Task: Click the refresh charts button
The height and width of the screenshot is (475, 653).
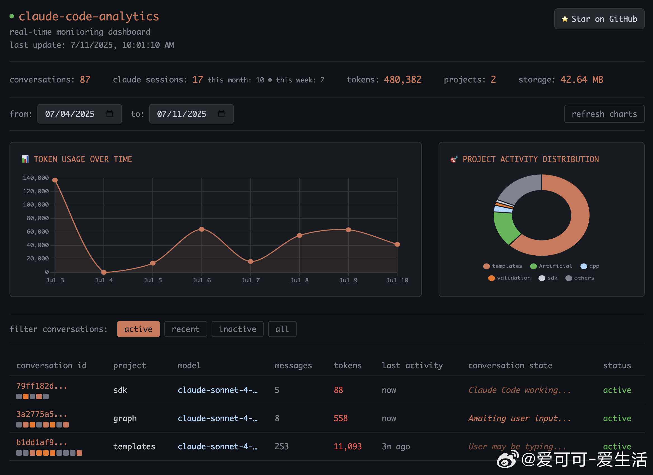Action: tap(604, 114)
